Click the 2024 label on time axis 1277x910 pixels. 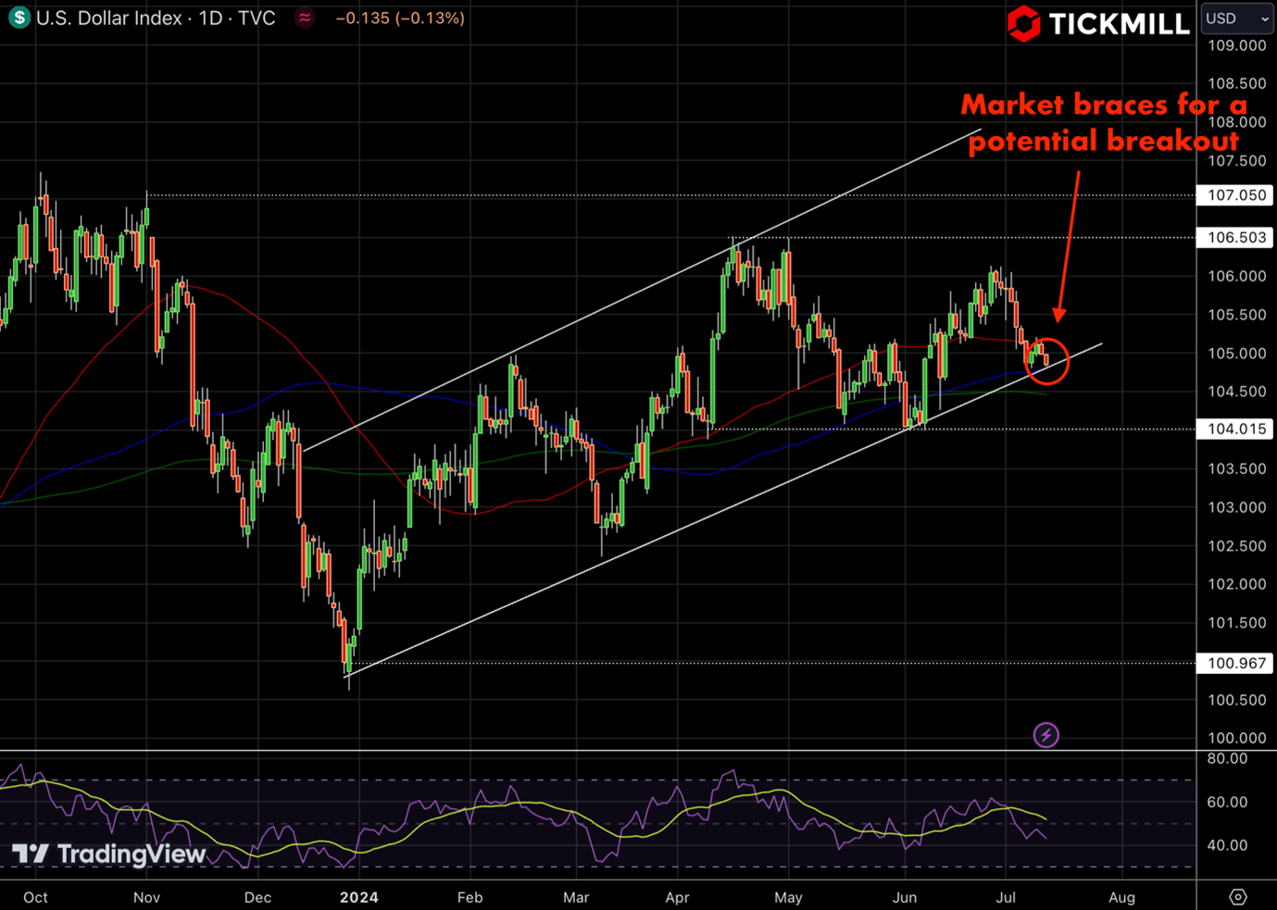359,897
